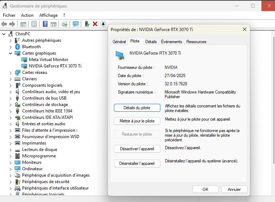Expand the Imprimantes category
This screenshot has width=275, height=202.
tap(10, 143)
